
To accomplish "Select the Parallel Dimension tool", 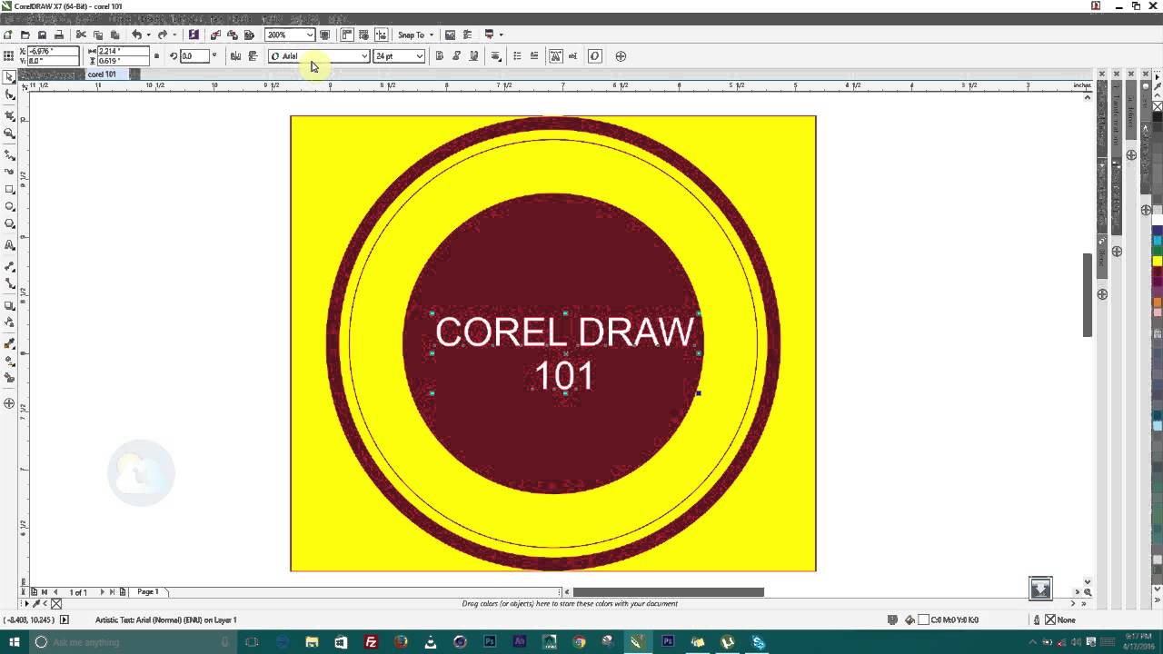I will (x=10, y=266).
